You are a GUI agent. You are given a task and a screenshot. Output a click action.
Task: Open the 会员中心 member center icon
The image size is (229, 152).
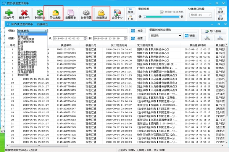117,14
